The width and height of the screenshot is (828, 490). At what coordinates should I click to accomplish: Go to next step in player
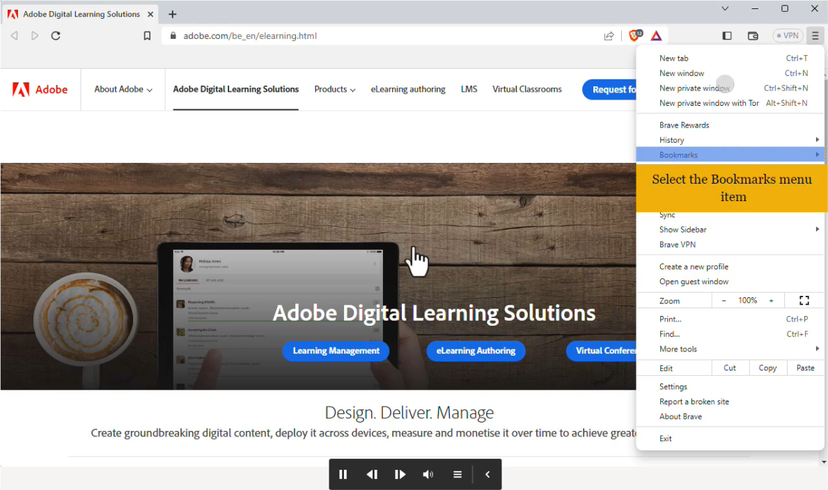click(x=400, y=474)
